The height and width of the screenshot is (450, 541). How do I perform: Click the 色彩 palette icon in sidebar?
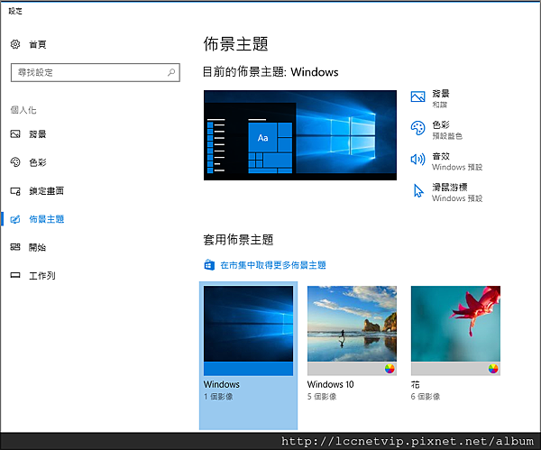[x=15, y=162]
